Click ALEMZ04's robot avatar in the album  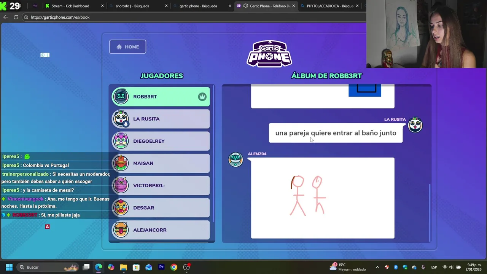click(x=236, y=159)
